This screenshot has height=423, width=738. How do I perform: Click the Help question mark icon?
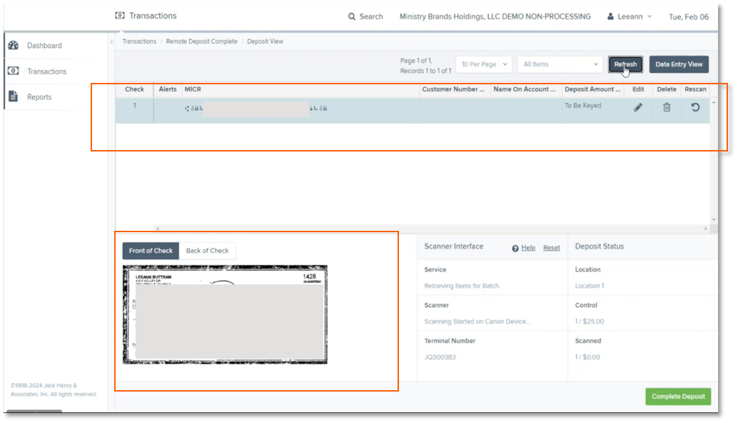[x=515, y=248]
